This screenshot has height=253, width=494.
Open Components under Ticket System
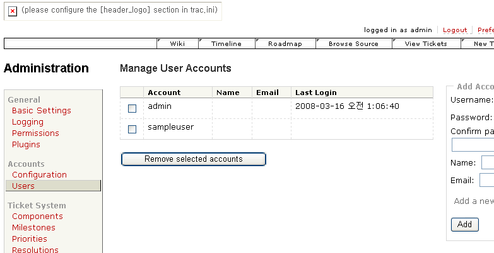pyautogui.click(x=37, y=216)
